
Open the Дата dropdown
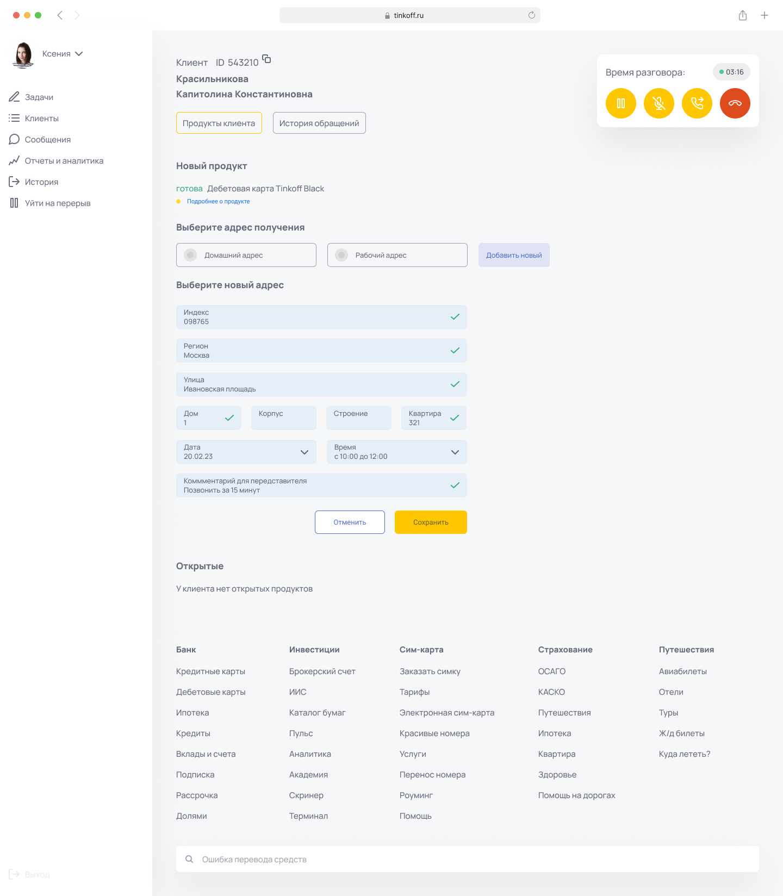click(304, 452)
